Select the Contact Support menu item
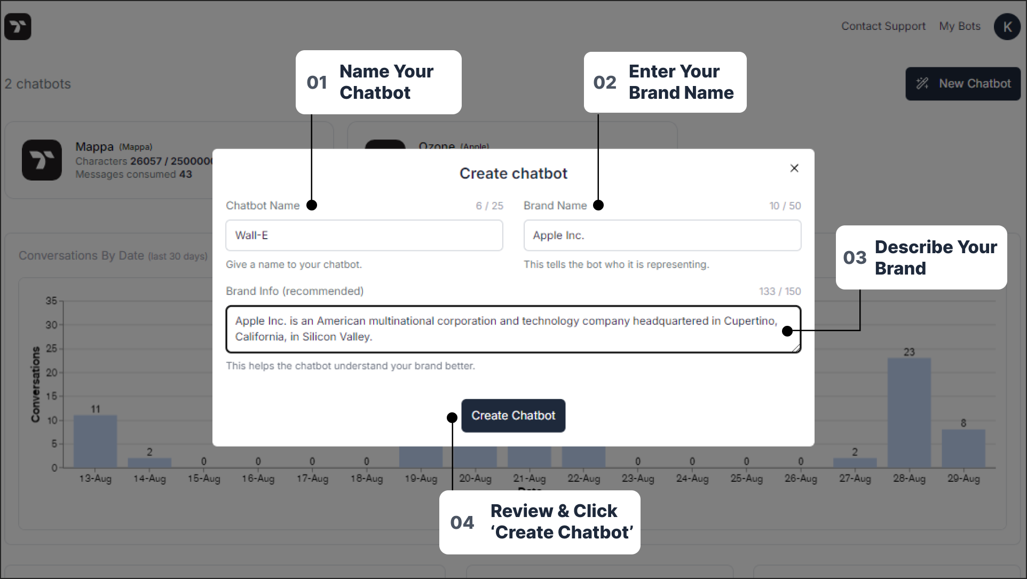The width and height of the screenshot is (1027, 579). pyautogui.click(x=883, y=26)
